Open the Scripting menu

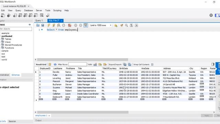[57, 10]
